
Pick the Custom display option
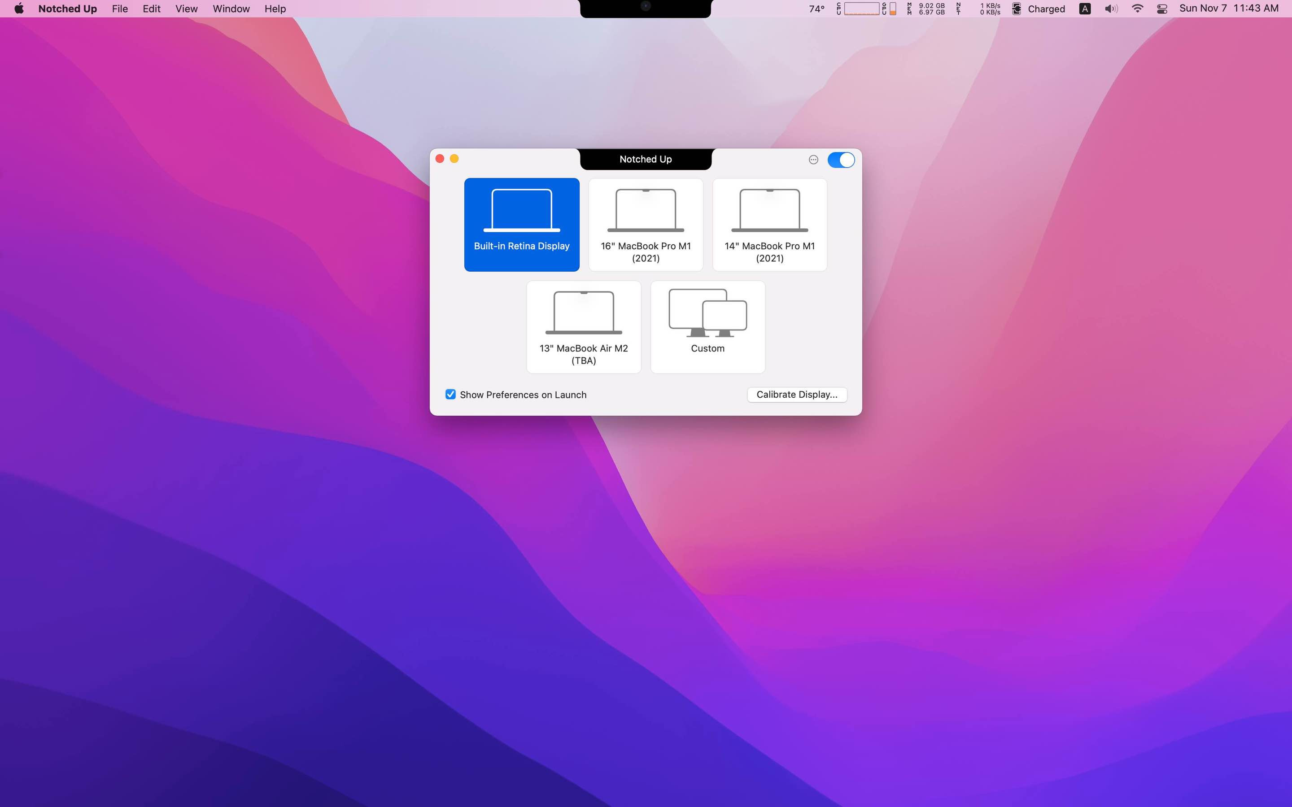click(x=707, y=327)
